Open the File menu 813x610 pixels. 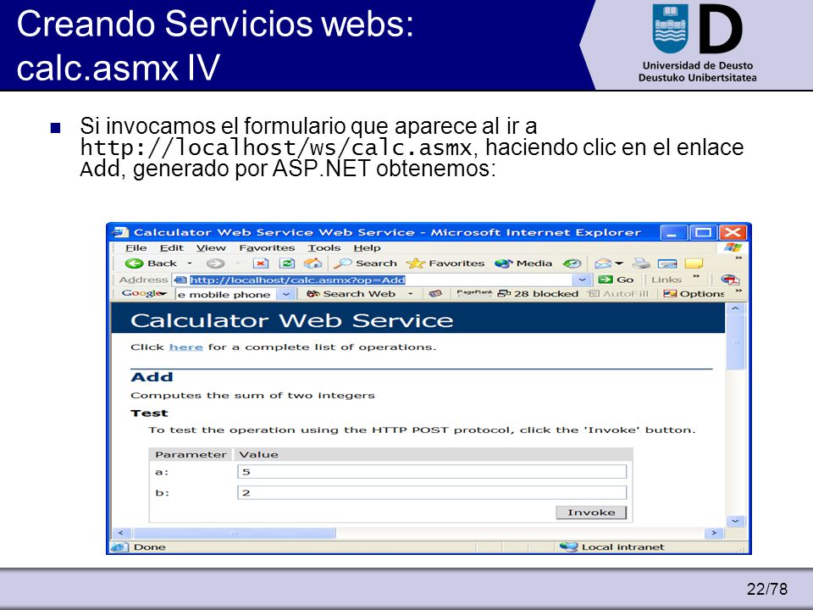pos(135,248)
